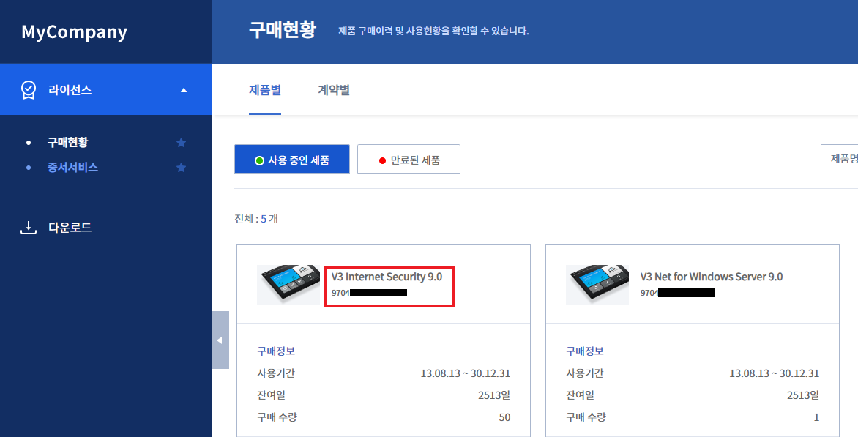The height and width of the screenshot is (437, 858).
Task: Click 2513일 in V3 Net for Windows Server card
Action: 803,395
